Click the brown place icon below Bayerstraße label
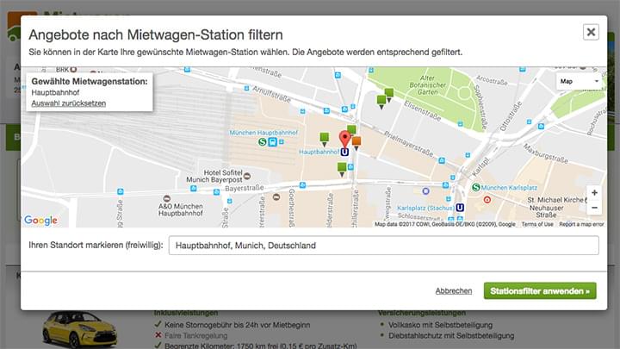Image resolution: width=620 pixels, height=349 pixels. [x=276, y=196]
